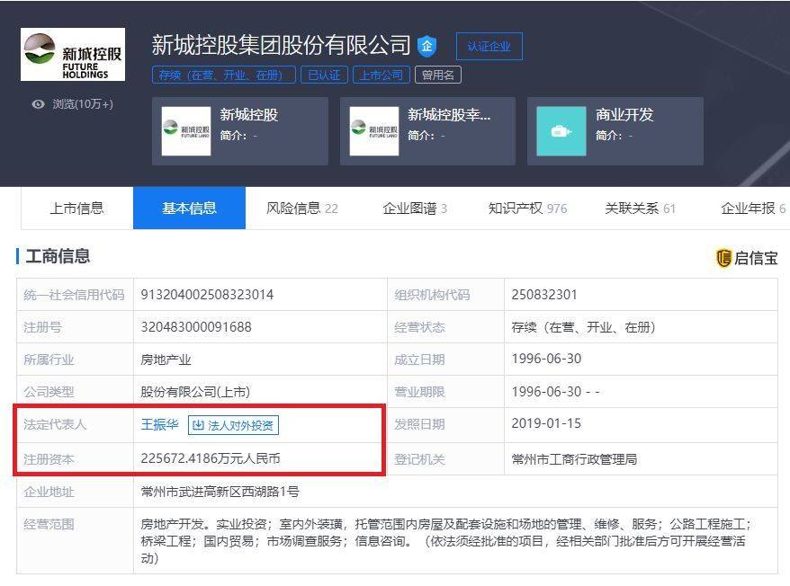Click the 工商信息 section heading
This screenshot has height=586, width=790.
pos(58,256)
